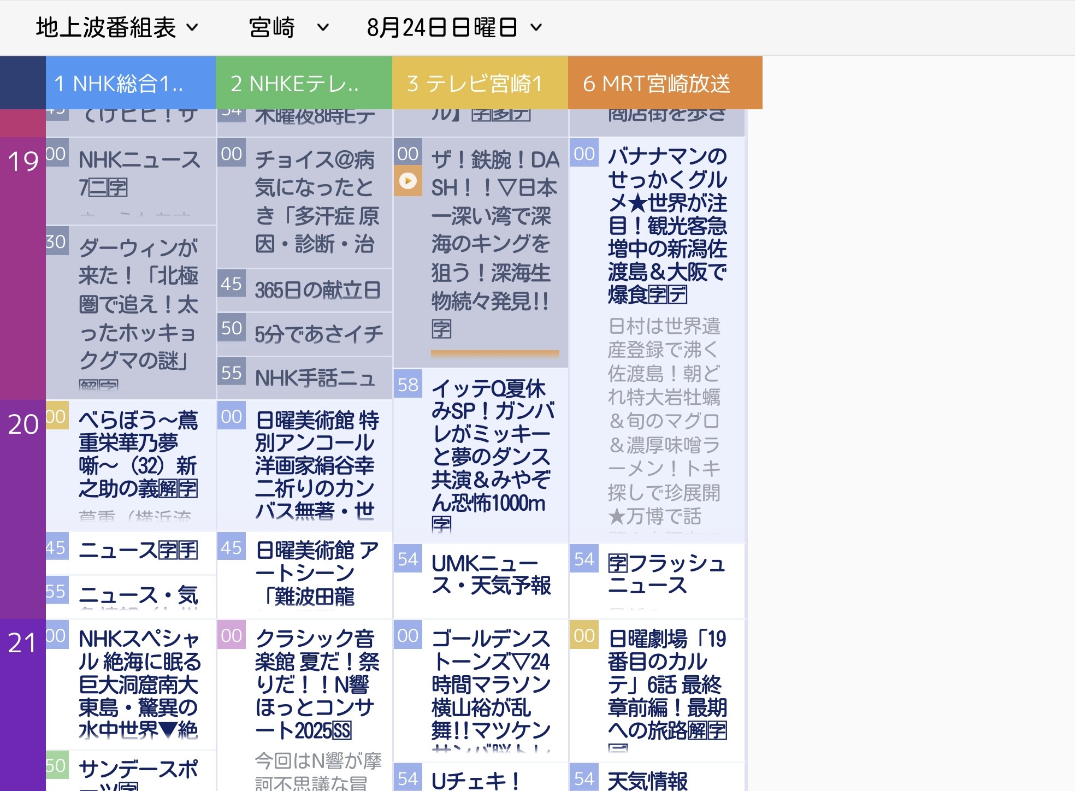Open ザ!鉄腕!DASH!! program listing
This screenshot has height=791, width=1075.
[481, 252]
